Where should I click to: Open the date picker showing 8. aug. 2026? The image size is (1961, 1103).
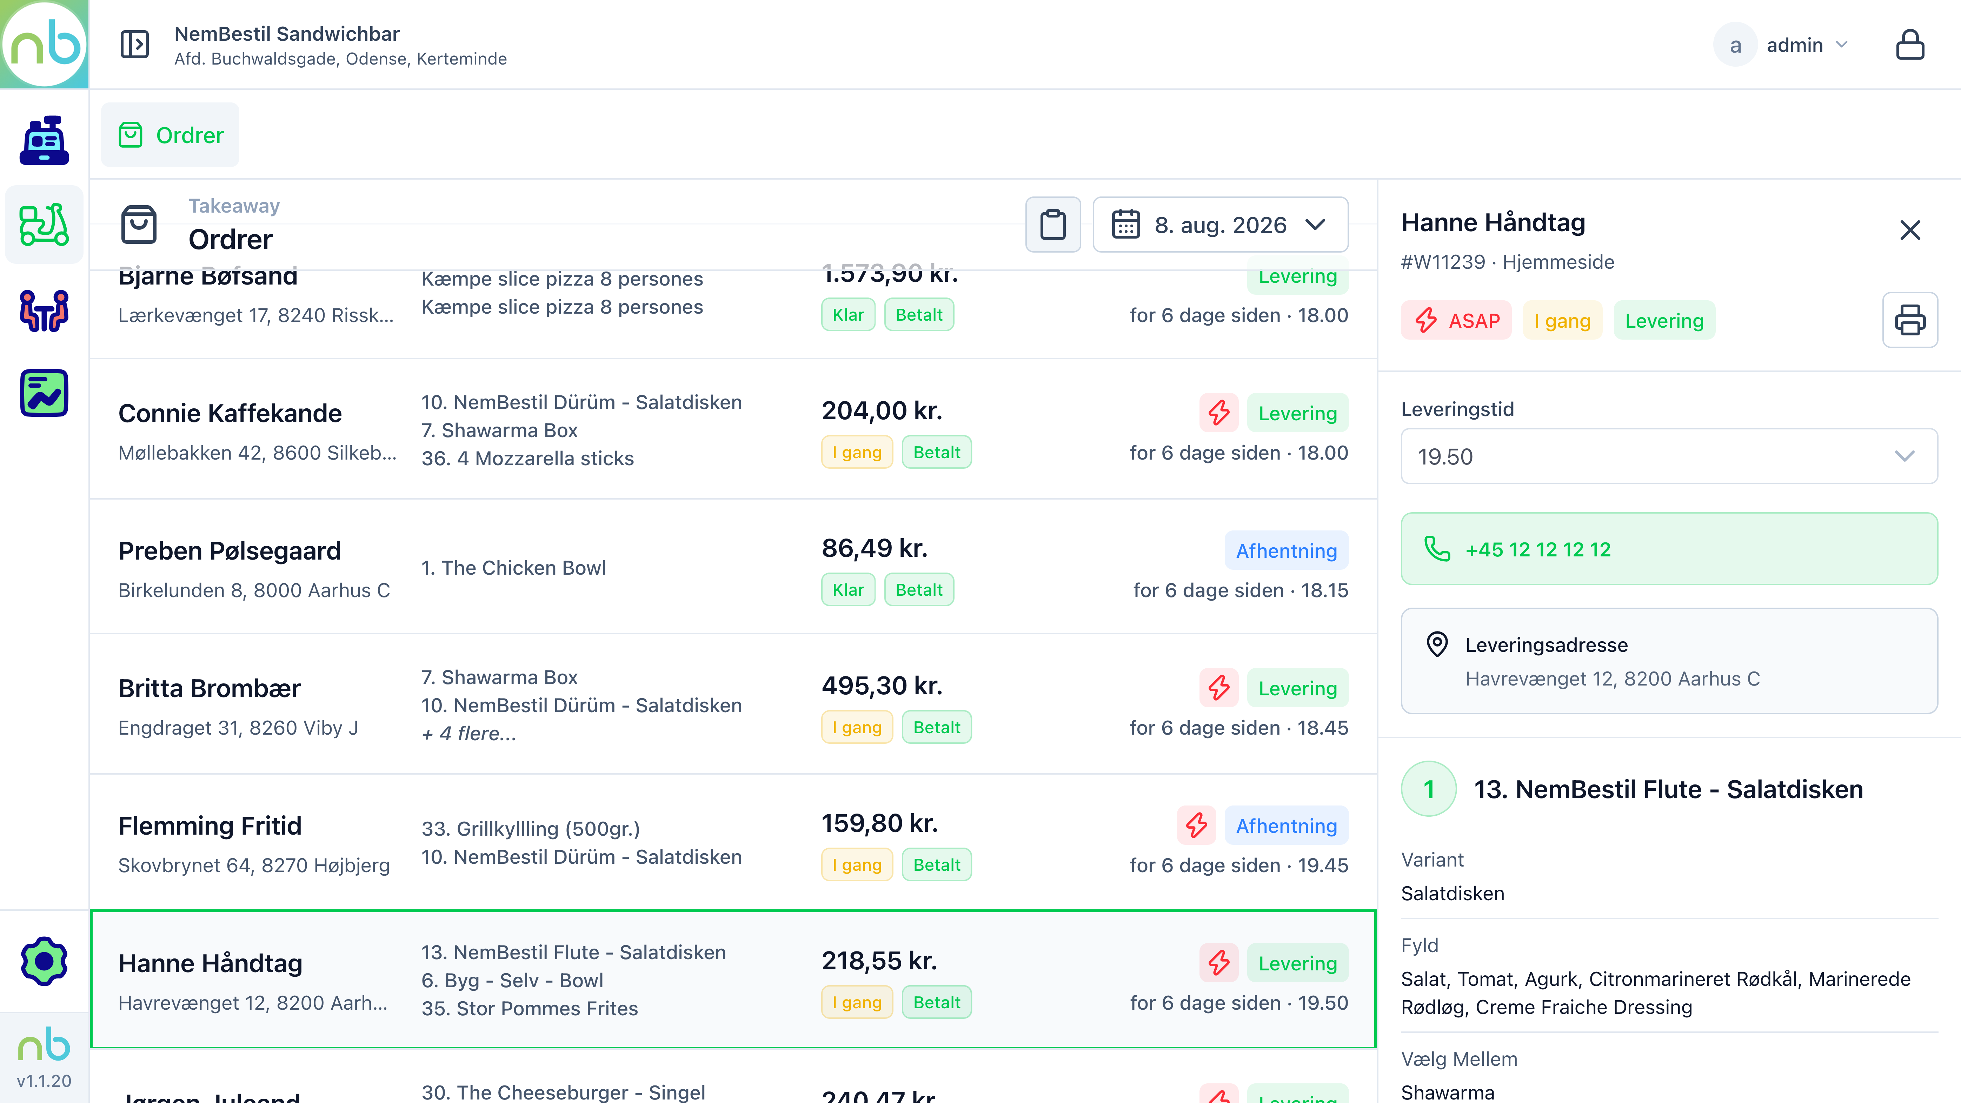tap(1220, 225)
